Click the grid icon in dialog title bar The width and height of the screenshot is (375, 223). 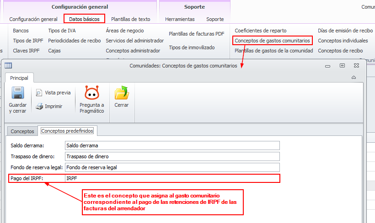(x=8, y=65)
